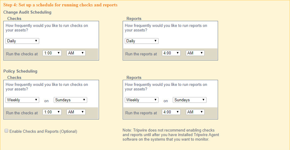
Task: Expand Policy reports Weekly frequency dropdown
Action: 142,100
